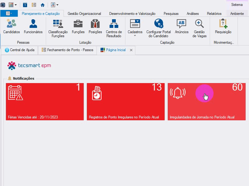Screen dimensions: 249x186
Task: Open Registros de Ponto Irregulares tile
Action: (126, 102)
